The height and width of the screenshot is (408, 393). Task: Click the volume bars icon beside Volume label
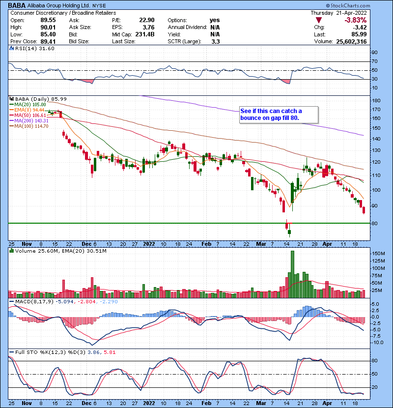click(x=11, y=251)
